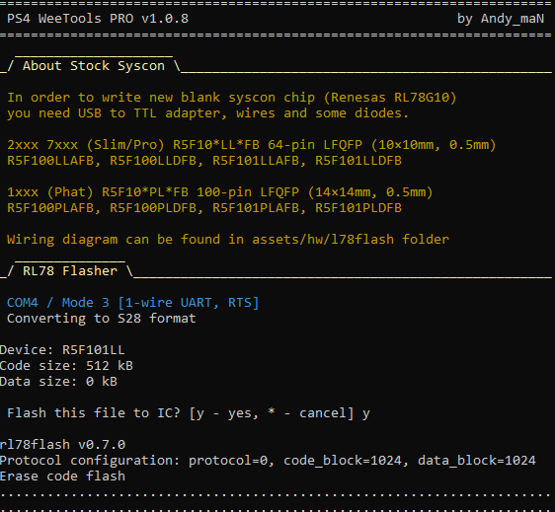This screenshot has height=512, width=555.
Task: Click the typed 'y' answer at prompt
Action: click(366, 413)
